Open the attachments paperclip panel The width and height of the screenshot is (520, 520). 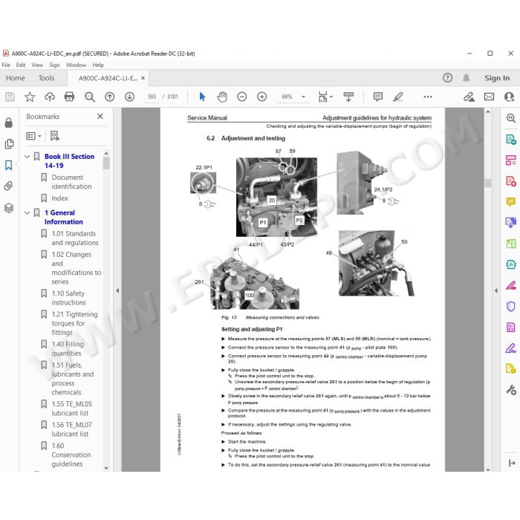[x=9, y=186]
